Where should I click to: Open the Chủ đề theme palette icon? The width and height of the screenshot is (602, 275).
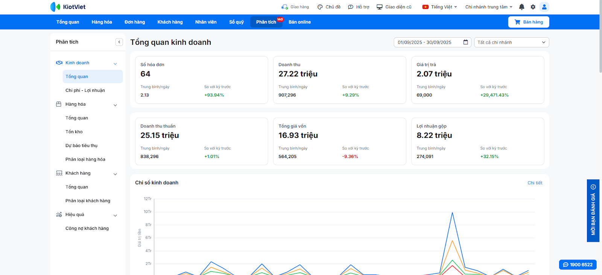[320, 7]
